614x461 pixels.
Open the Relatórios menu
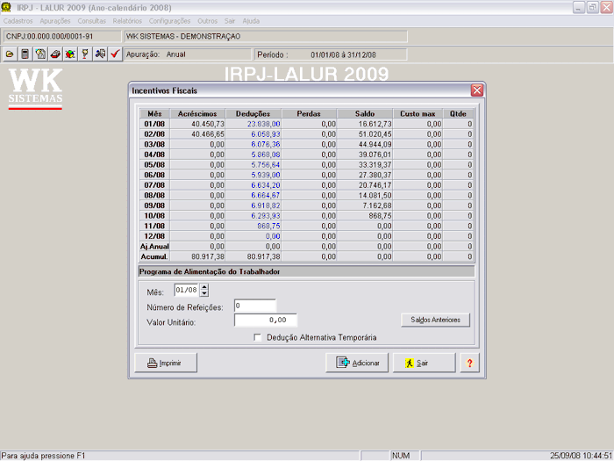(x=126, y=19)
